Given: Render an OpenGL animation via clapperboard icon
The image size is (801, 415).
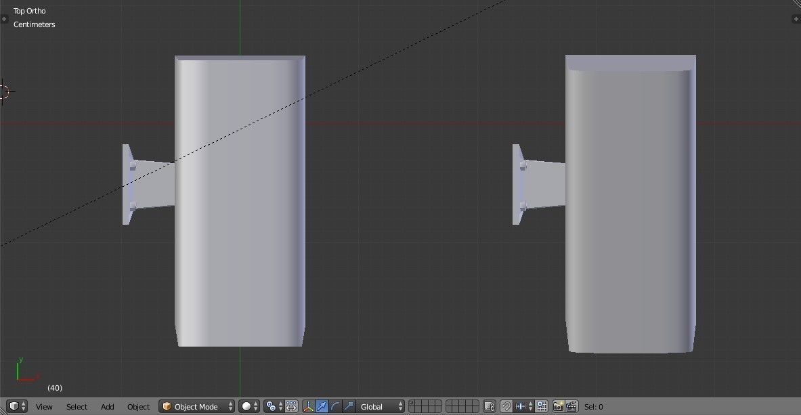Looking at the screenshot, I should (571, 406).
